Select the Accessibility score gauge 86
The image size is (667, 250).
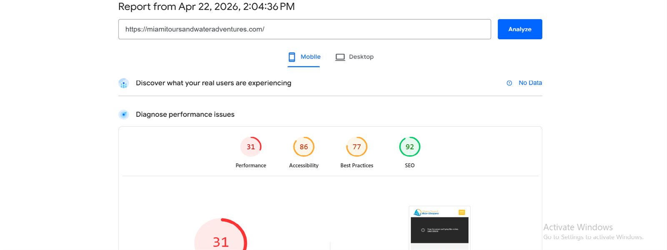click(x=303, y=147)
